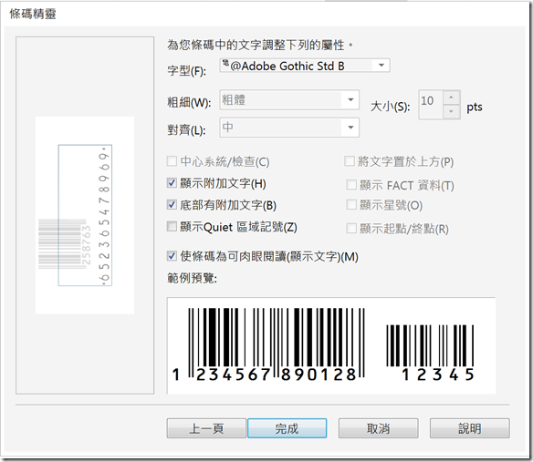Click the 大小(S) size up arrow
Image resolution: width=533 pixels, height=462 pixels.
coord(451,98)
